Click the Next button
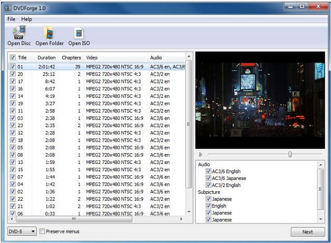The height and width of the screenshot is (243, 331). pyautogui.click(x=308, y=232)
